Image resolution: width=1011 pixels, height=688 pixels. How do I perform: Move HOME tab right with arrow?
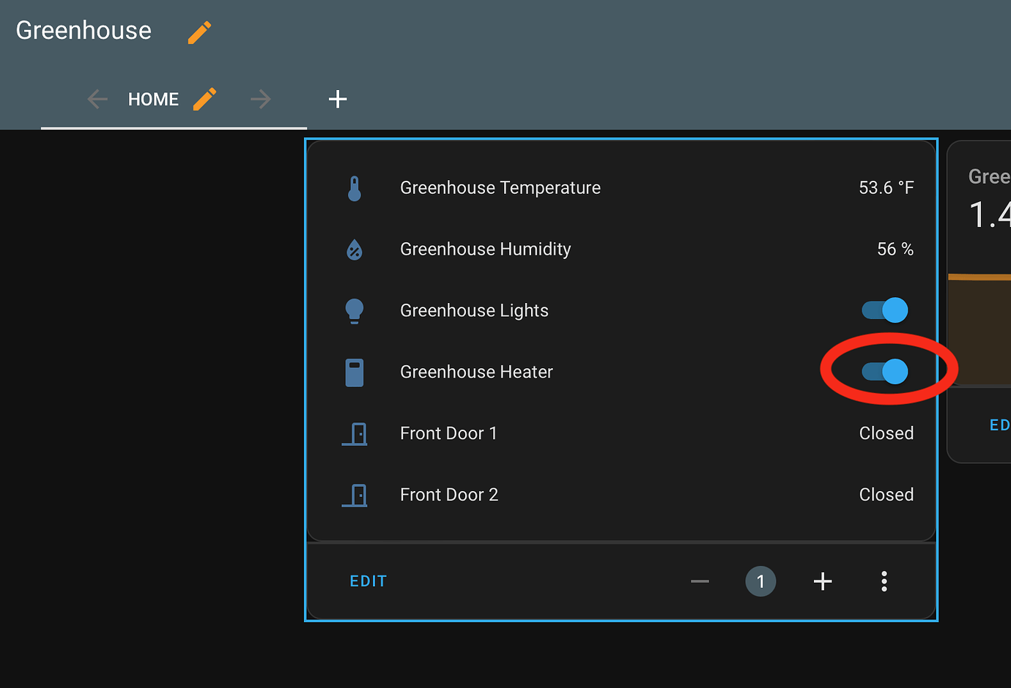tap(260, 99)
